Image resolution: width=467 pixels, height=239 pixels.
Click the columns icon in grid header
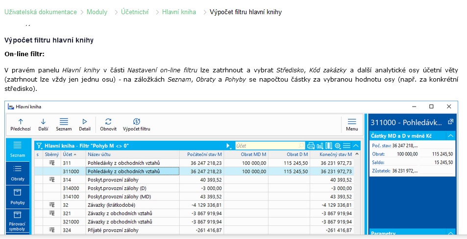328,146
